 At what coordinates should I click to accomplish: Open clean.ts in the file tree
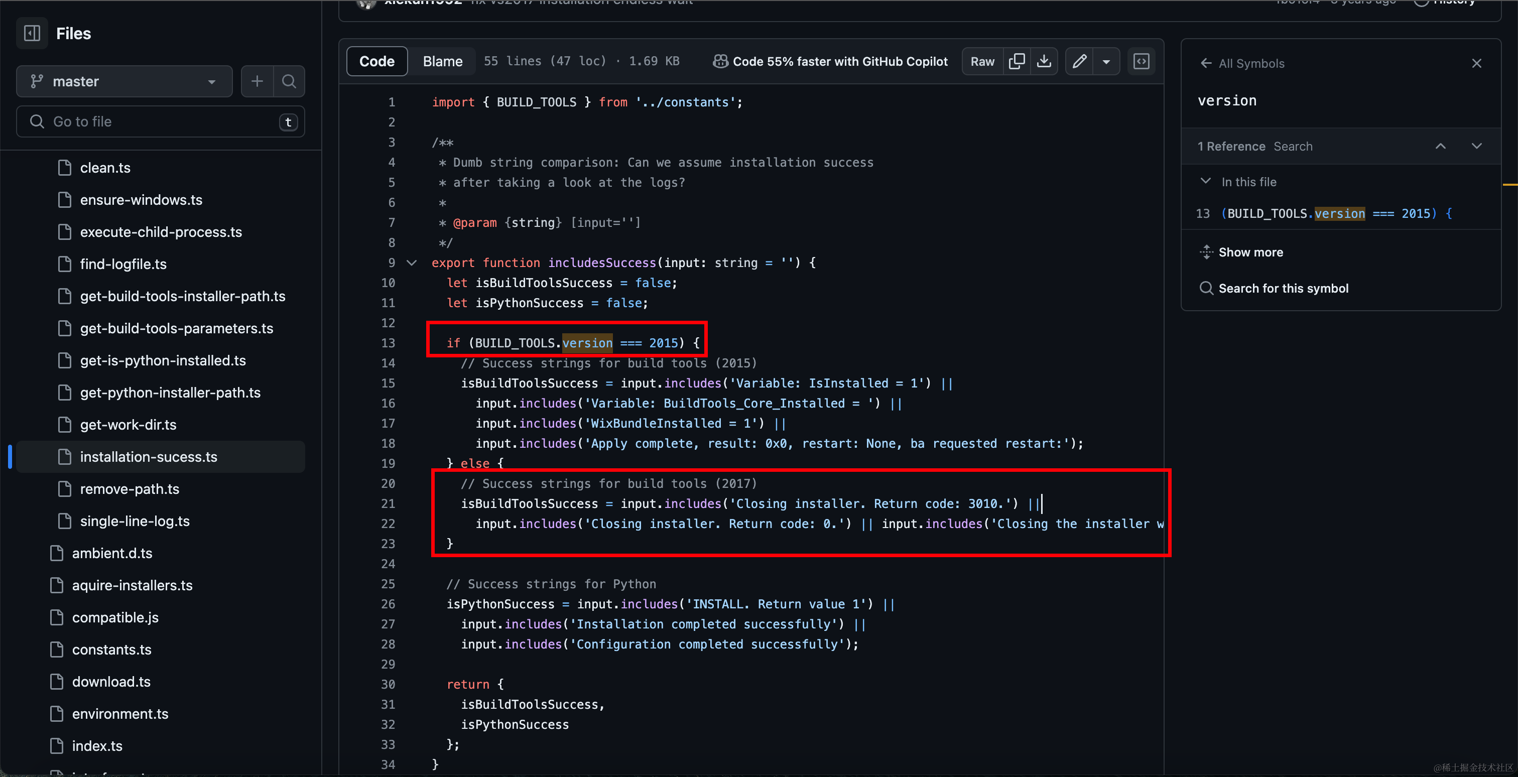click(x=105, y=168)
